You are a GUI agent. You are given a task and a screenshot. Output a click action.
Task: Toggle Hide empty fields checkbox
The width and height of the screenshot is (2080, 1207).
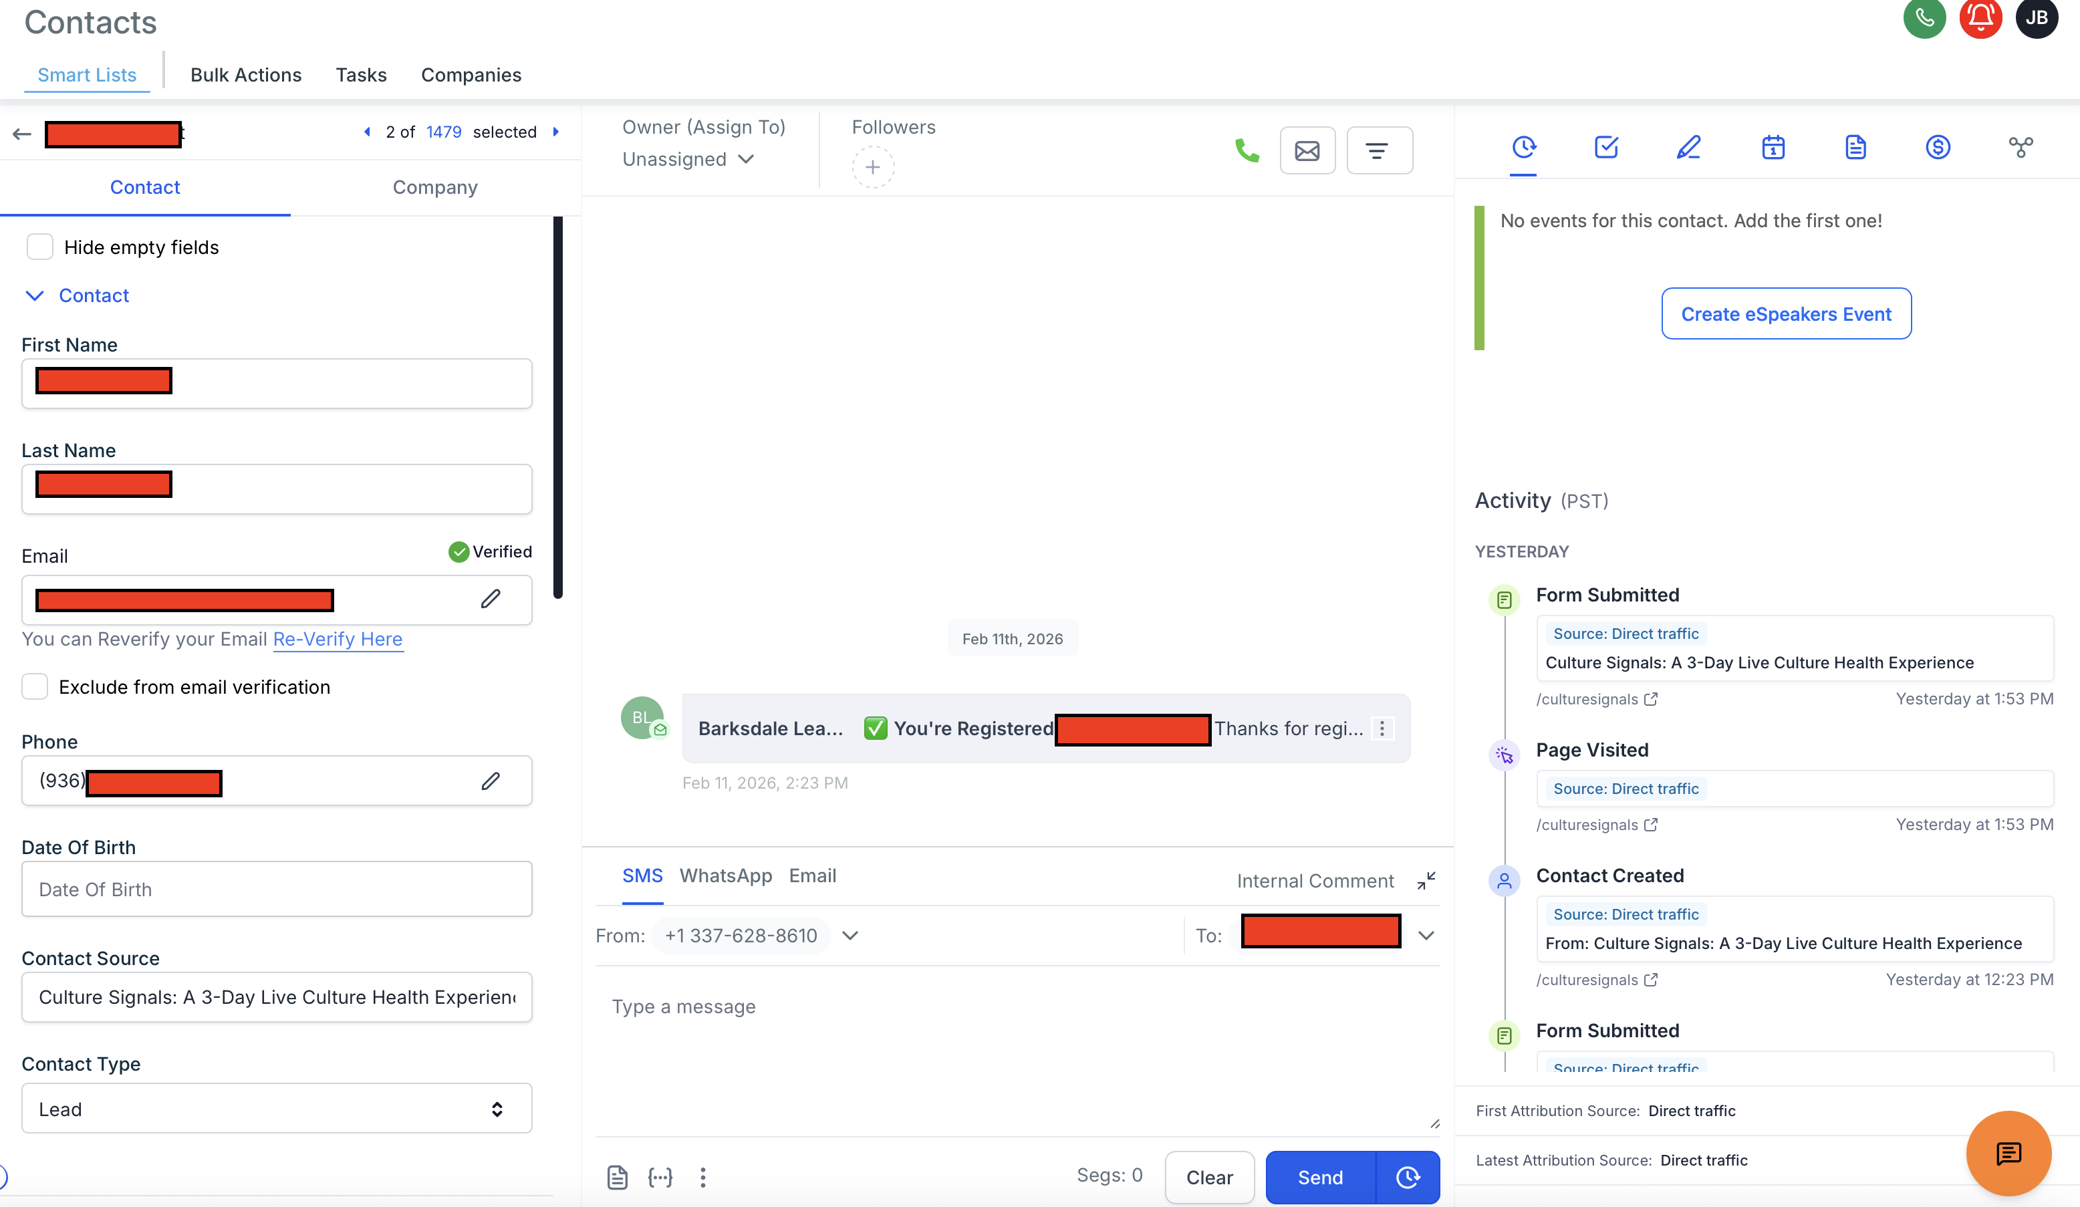click(x=39, y=247)
